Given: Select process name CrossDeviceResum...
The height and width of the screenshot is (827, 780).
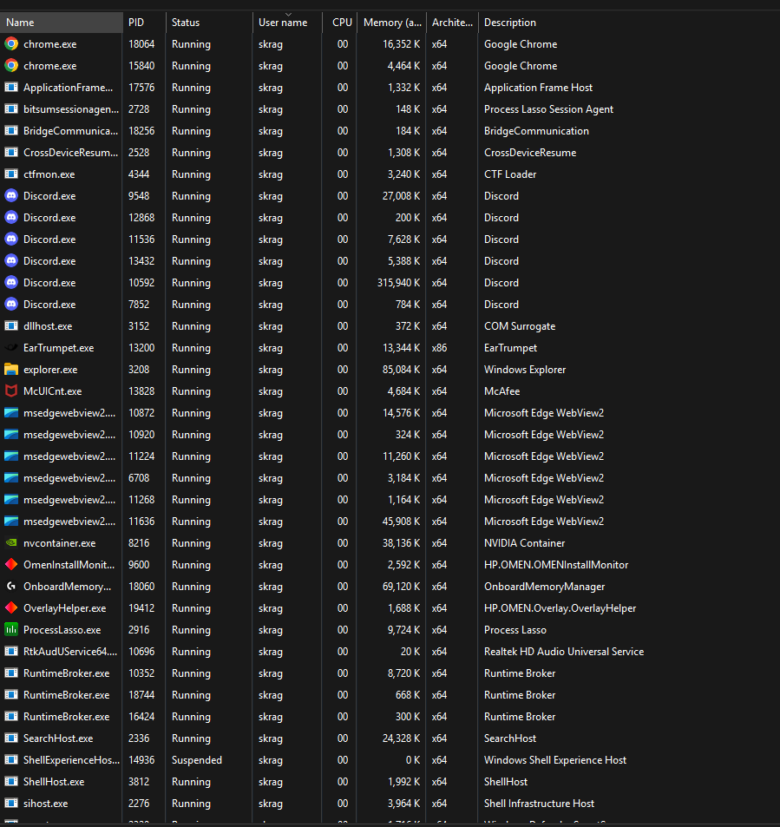Looking at the screenshot, I should coord(70,153).
